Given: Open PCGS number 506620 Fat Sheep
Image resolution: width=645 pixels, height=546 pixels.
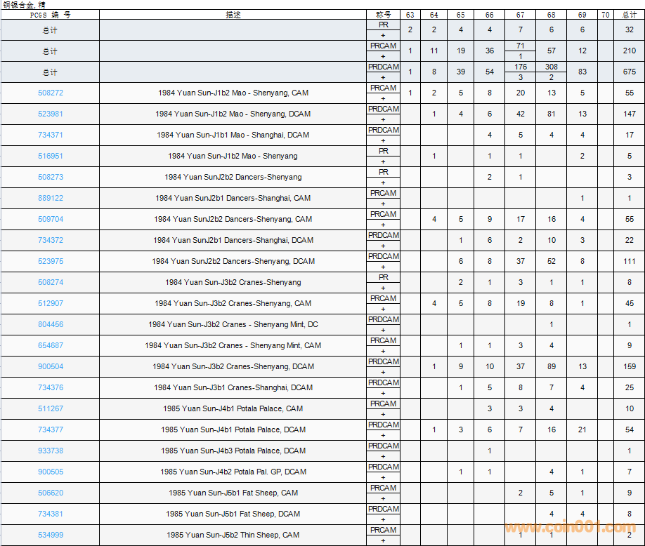Looking at the screenshot, I should pos(50,493).
